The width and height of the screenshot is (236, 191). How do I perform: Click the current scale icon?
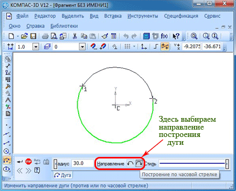10,47
